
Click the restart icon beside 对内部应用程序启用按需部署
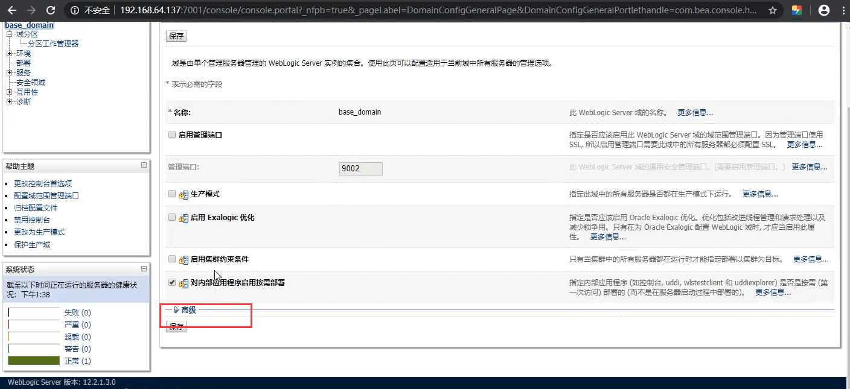(184, 283)
